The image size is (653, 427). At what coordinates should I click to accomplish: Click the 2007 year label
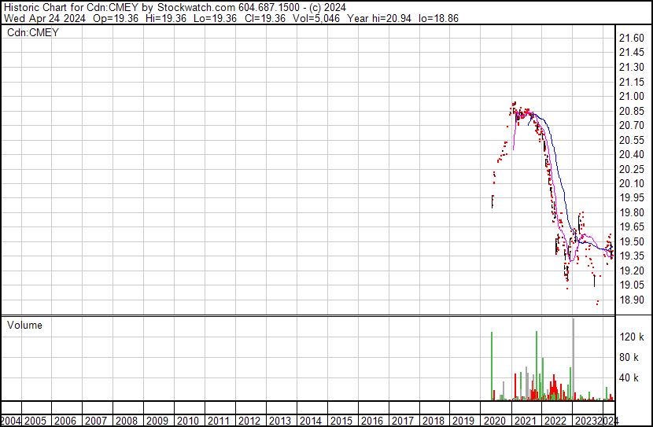(96, 421)
